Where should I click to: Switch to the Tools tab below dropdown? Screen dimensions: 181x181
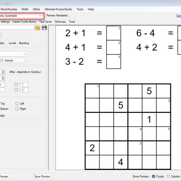coord(72,22)
